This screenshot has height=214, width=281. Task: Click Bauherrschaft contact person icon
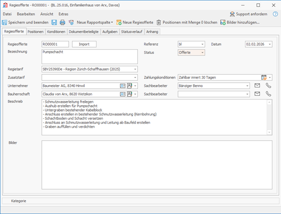tap(129, 94)
